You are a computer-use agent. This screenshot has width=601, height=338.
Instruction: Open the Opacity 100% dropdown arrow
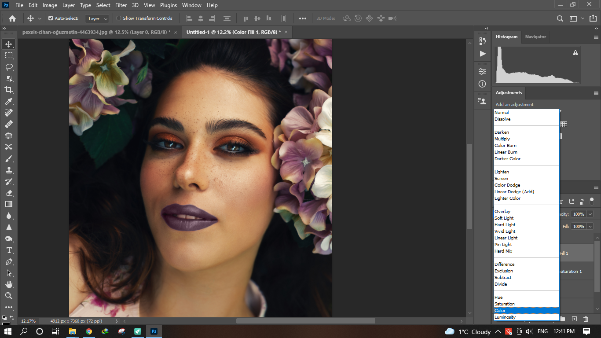click(590, 214)
